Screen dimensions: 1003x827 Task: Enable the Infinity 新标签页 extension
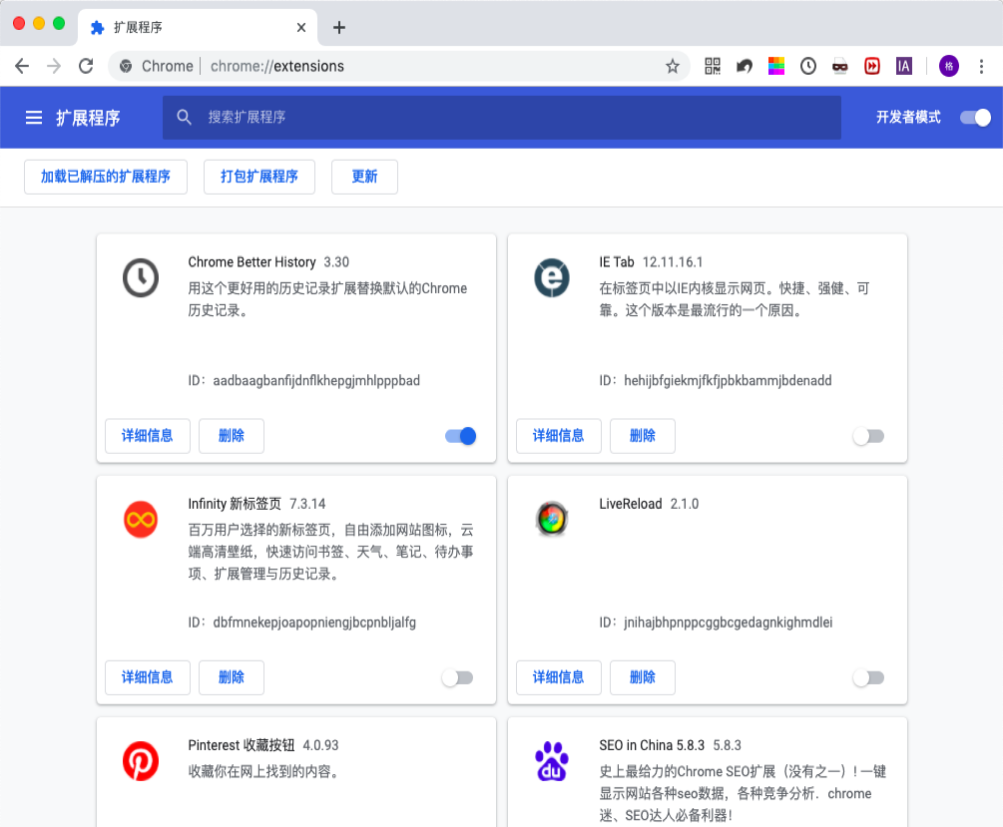pyautogui.click(x=457, y=678)
